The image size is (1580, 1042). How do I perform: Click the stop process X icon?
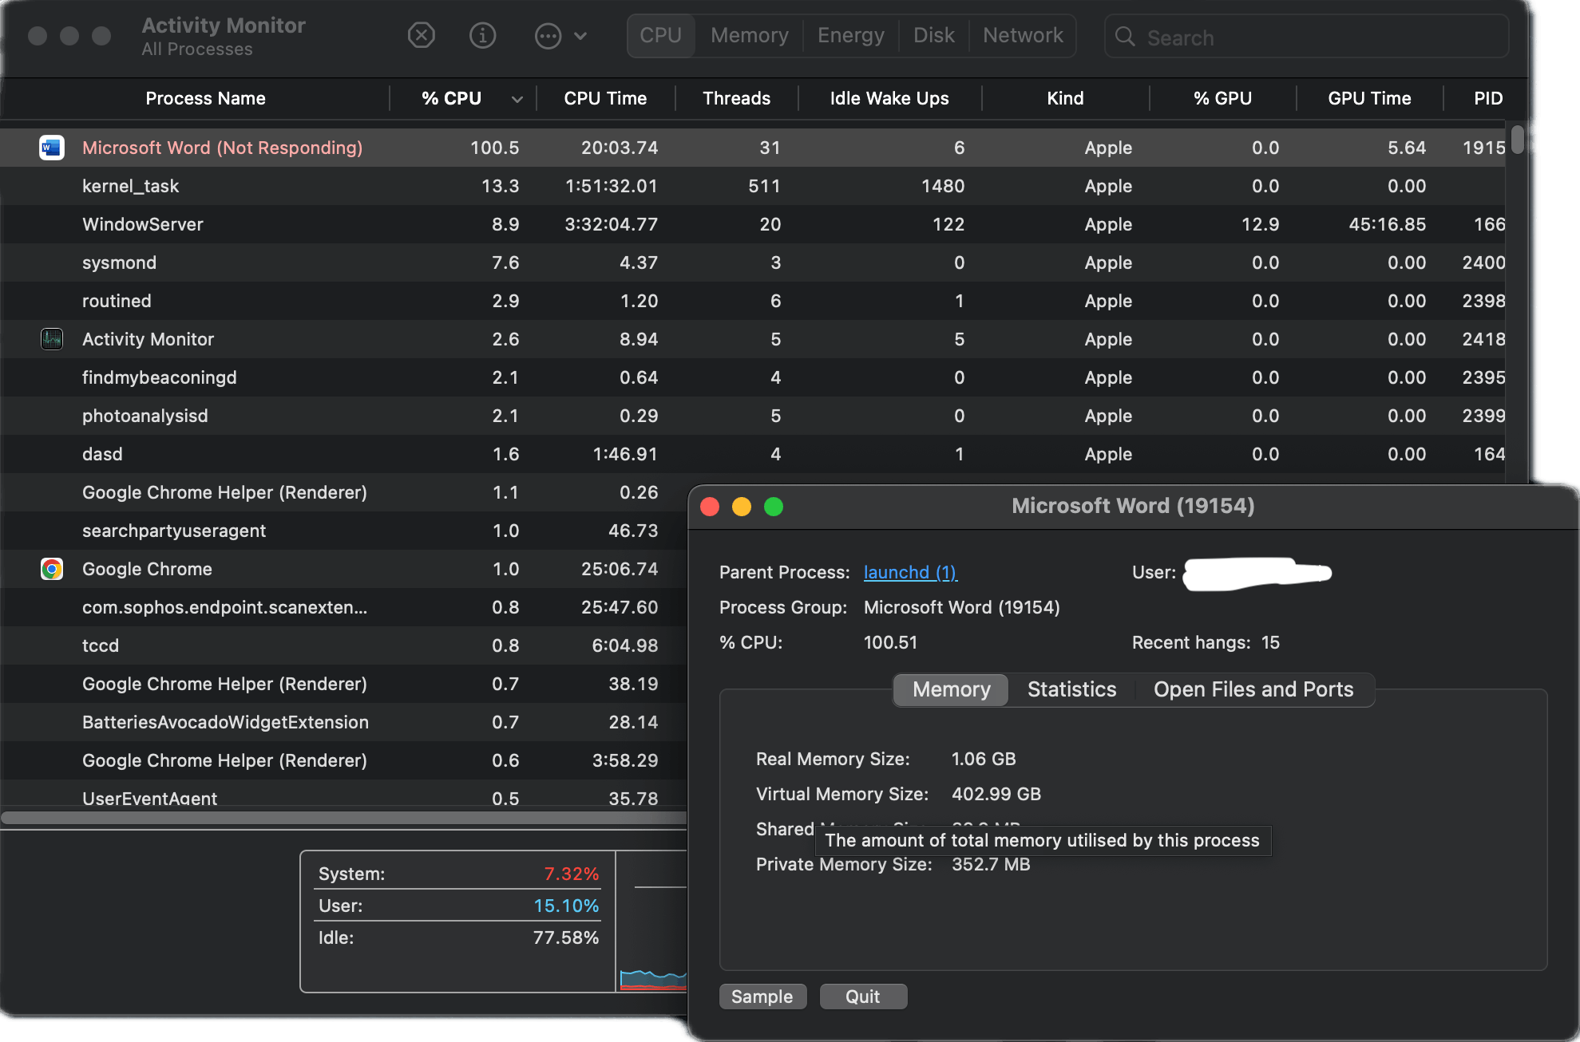click(x=422, y=35)
